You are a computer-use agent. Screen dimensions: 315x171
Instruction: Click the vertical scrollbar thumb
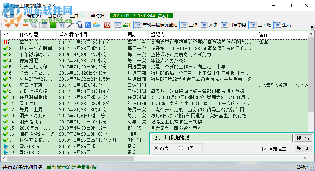311,74
